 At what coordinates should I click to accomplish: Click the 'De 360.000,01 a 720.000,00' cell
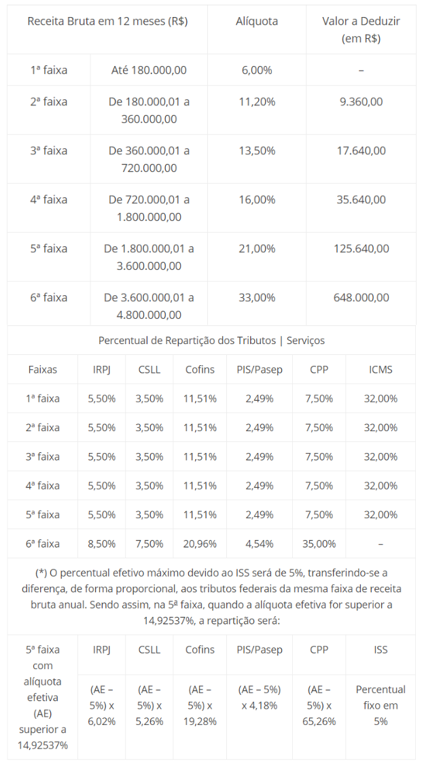pyautogui.click(x=149, y=159)
